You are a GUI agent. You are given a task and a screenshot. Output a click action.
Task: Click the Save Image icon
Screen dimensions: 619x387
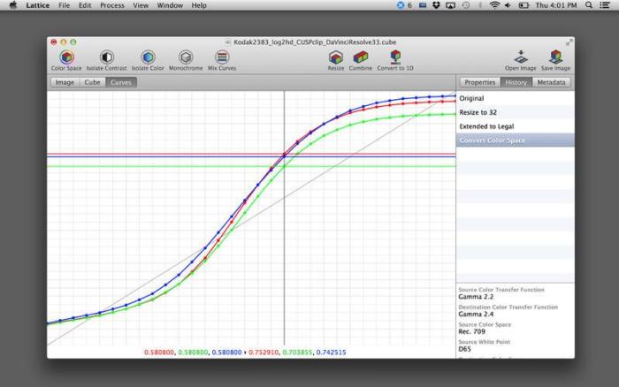point(555,57)
